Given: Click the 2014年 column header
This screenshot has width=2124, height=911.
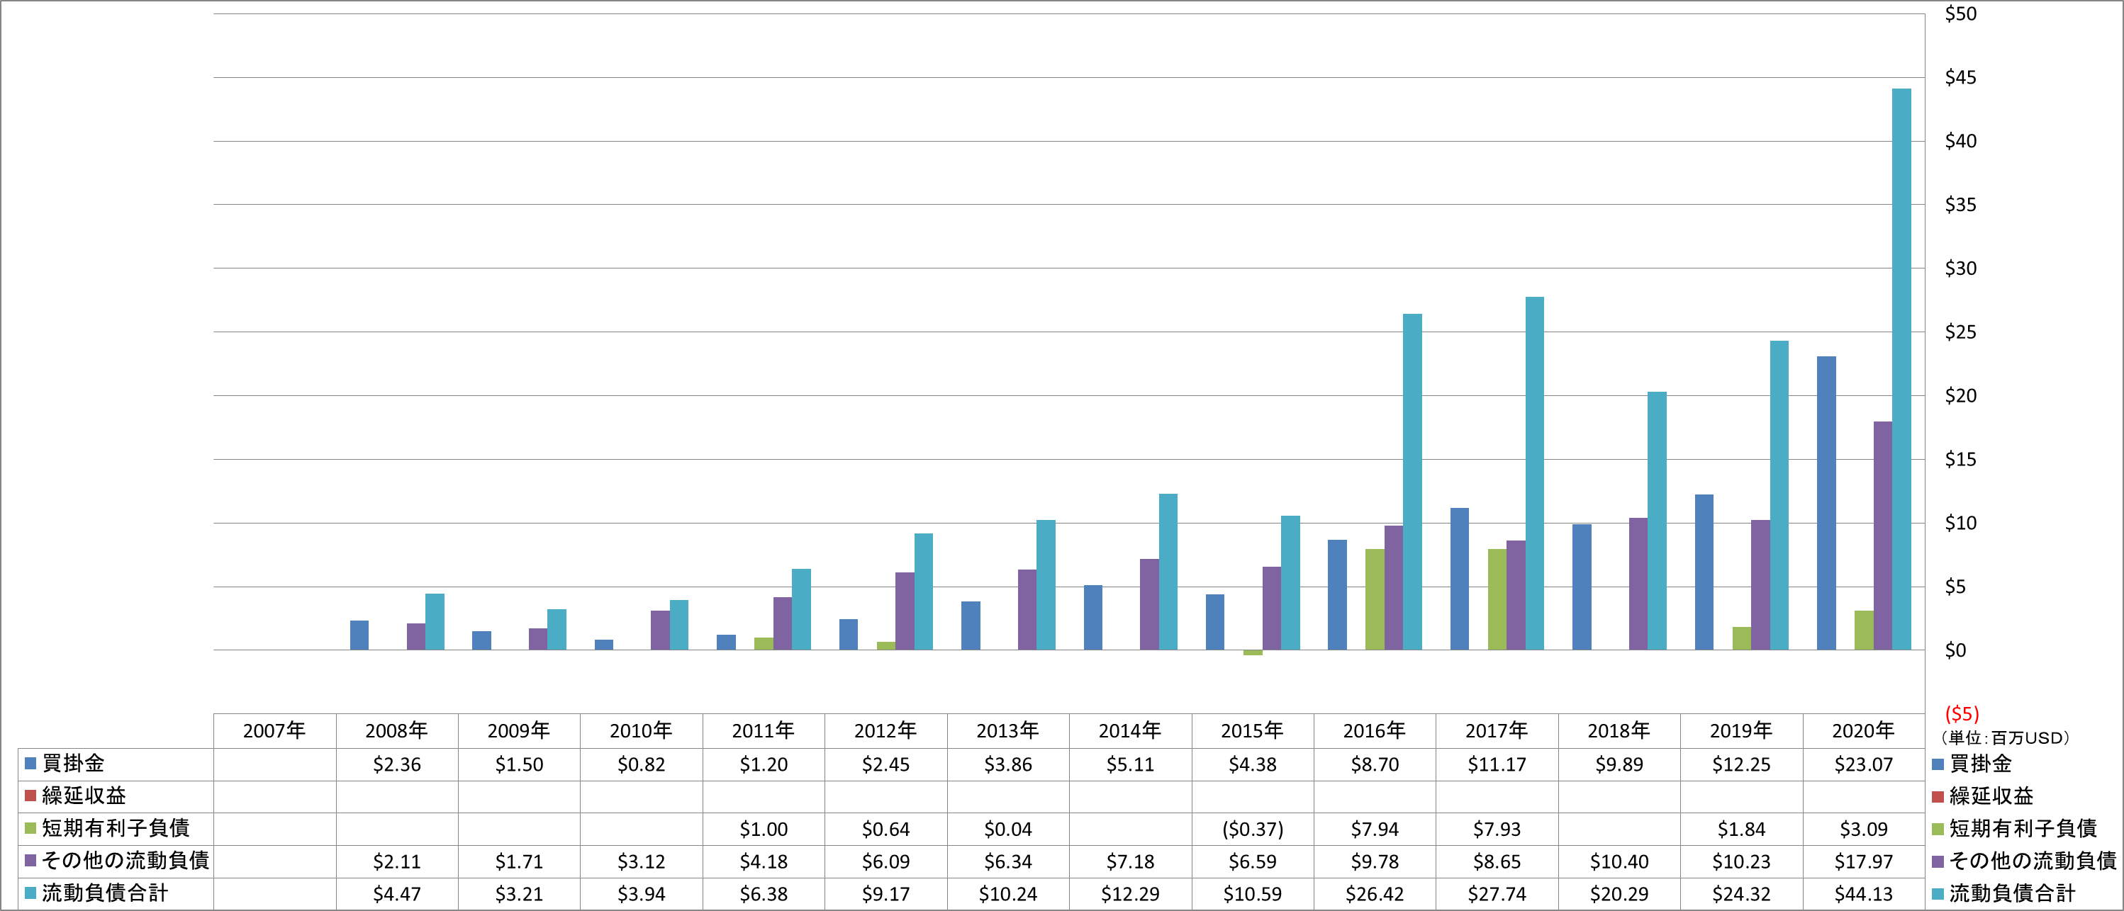Looking at the screenshot, I should (1131, 730).
